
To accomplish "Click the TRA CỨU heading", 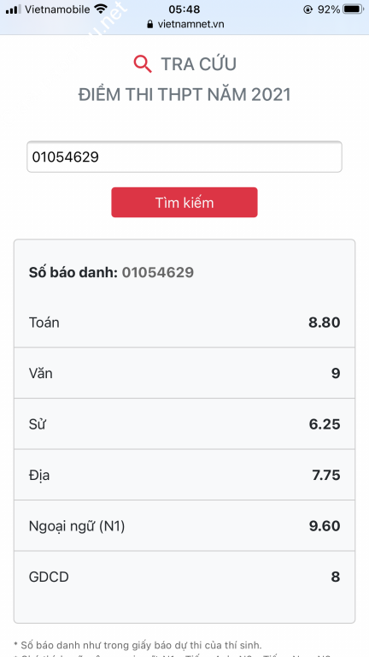I will tap(199, 64).
